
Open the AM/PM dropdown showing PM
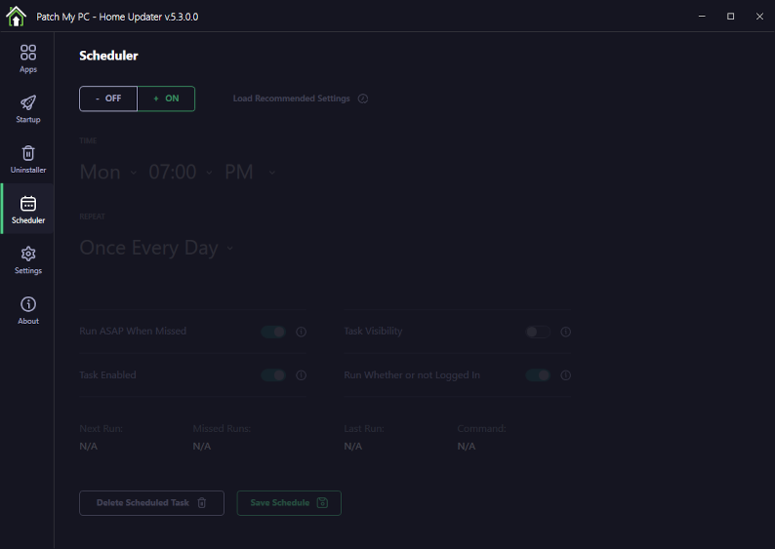pos(250,173)
